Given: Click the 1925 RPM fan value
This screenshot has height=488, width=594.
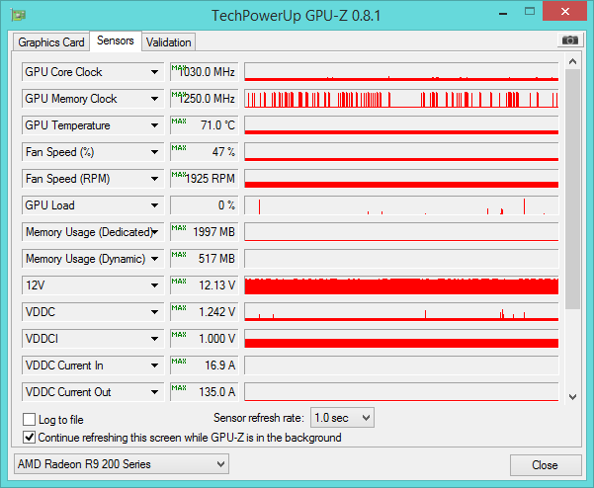Looking at the screenshot, I should pyautogui.click(x=205, y=179).
